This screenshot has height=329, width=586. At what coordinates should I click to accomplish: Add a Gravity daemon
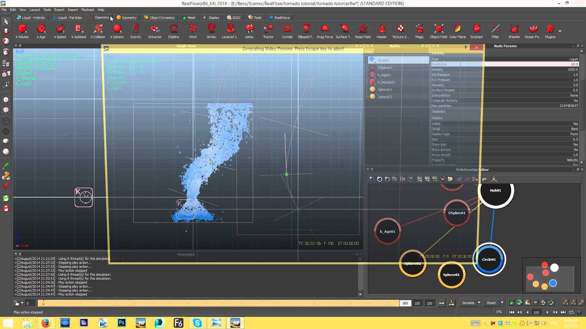(136, 31)
